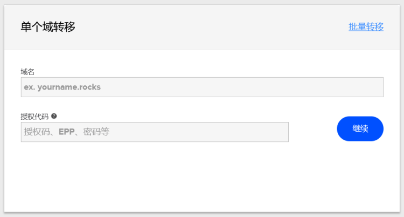Click the 域名 field label
404x217 pixels.
click(x=27, y=72)
